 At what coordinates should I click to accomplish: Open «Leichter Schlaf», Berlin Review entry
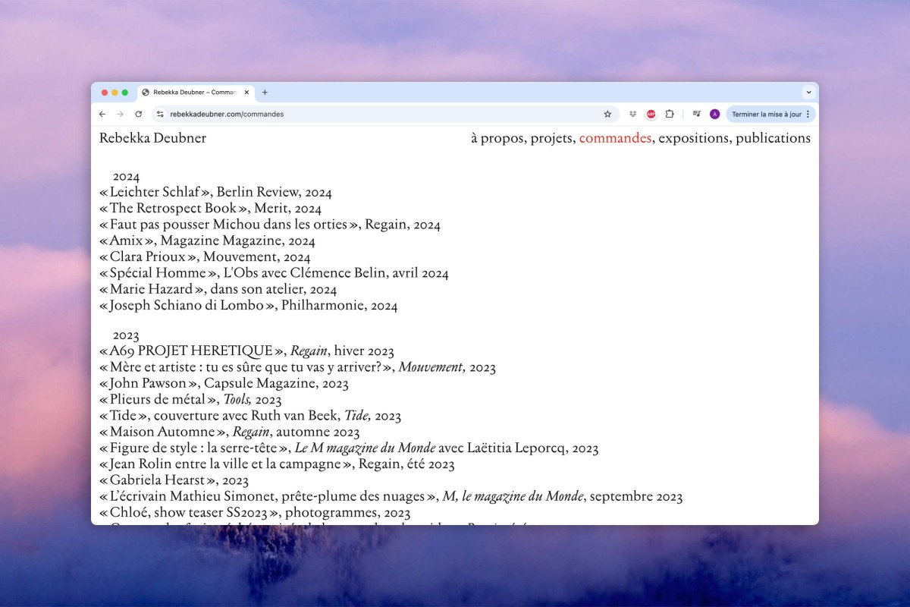point(215,193)
